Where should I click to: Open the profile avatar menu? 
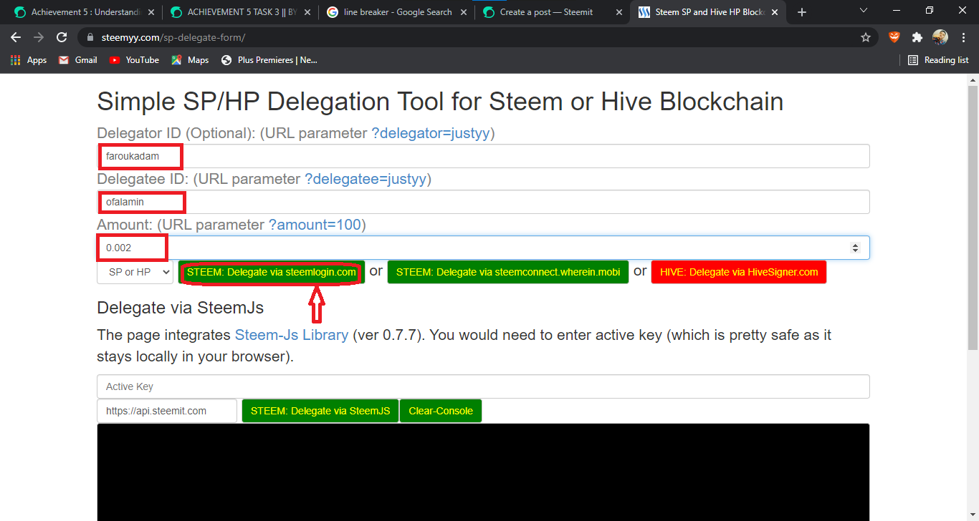pyautogui.click(x=940, y=37)
